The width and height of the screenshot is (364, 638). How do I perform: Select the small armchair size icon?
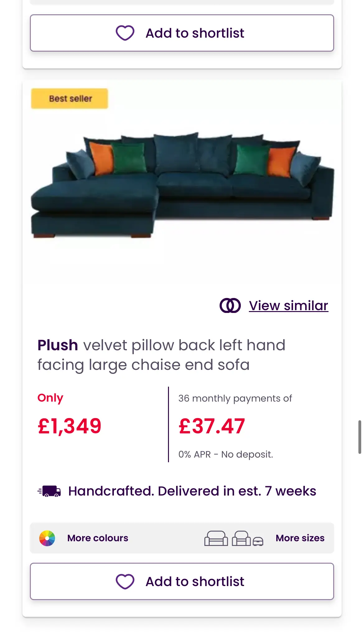pos(258,542)
